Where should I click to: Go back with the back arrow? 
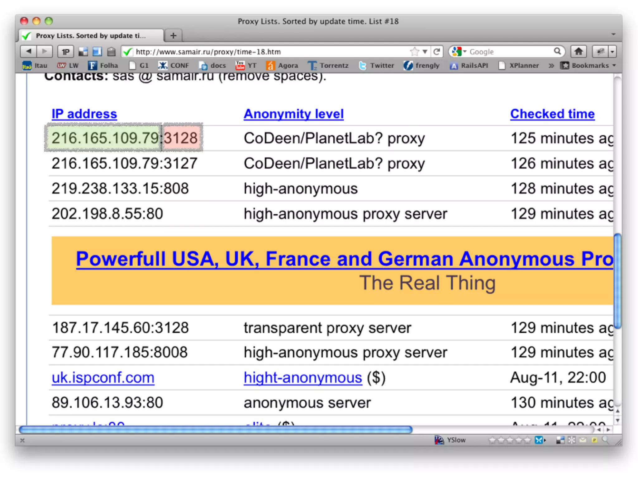(x=28, y=51)
